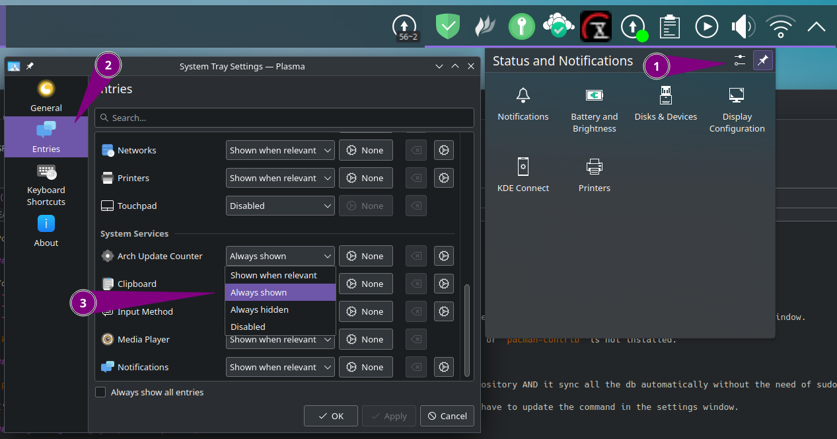837x439 pixels.
Task: Click the green shield checkmark tray icon
Action: pos(447,26)
